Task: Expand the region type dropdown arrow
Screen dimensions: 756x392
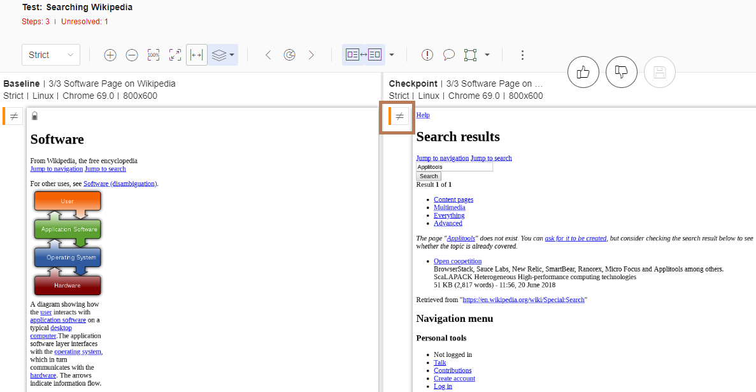Action: pos(487,55)
